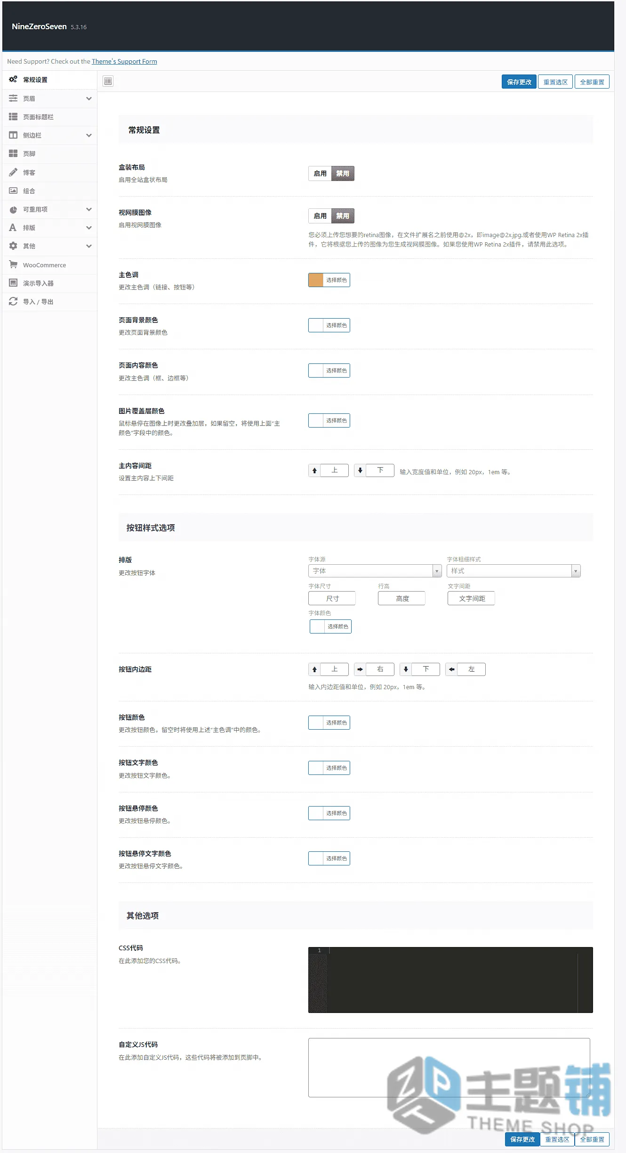Focus the 高度 line height field
The image size is (626, 1153).
tap(402, 598)
